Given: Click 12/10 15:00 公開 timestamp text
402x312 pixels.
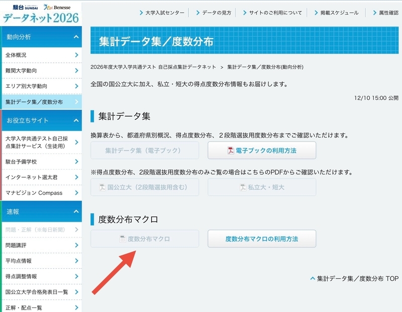Looking at the screenshot, I should [x=376, y=98].
